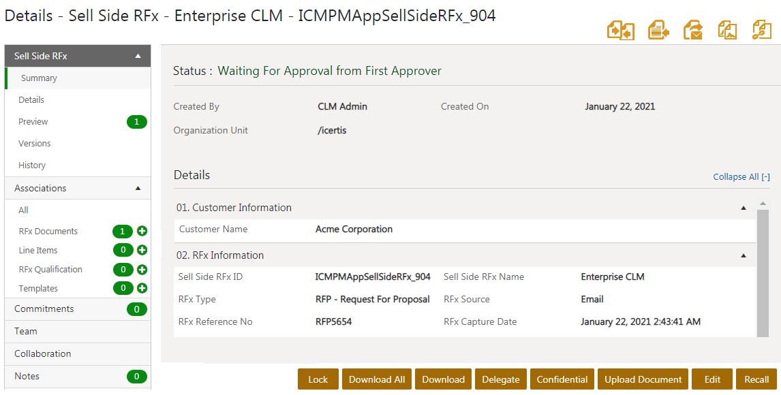Viewport: 781px width, 395px height.
Task: Click the document with left arrow icon
Action: 658,31
